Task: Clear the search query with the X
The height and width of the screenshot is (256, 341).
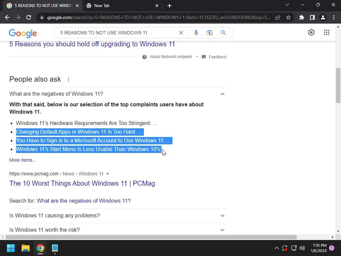Action: pos(181,33)
